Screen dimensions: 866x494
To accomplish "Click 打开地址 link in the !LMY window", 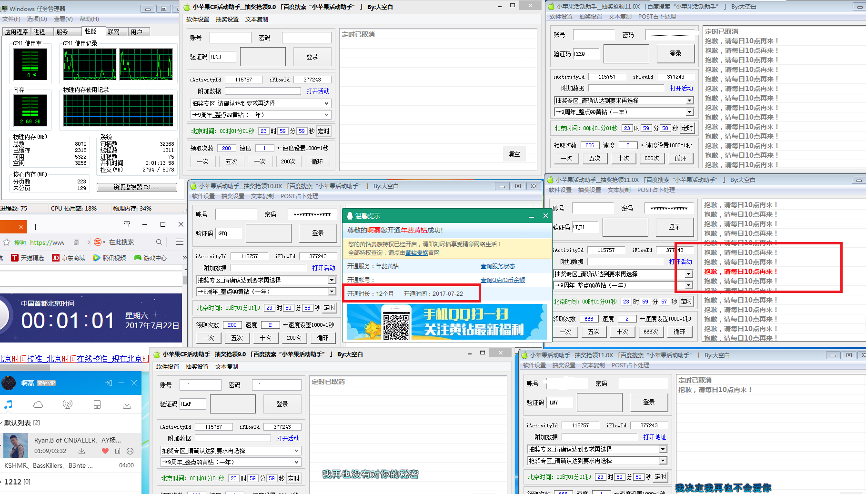I will tap(655, 437).
